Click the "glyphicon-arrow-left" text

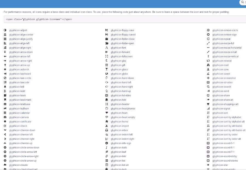coord(20,56)
